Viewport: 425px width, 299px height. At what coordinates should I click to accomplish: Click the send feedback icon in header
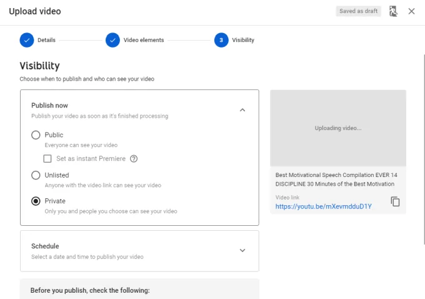tap(392, 11)
